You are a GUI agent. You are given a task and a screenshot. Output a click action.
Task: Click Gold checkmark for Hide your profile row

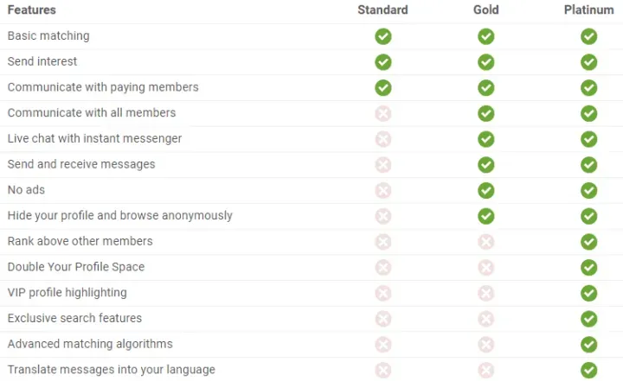[486, 216]
